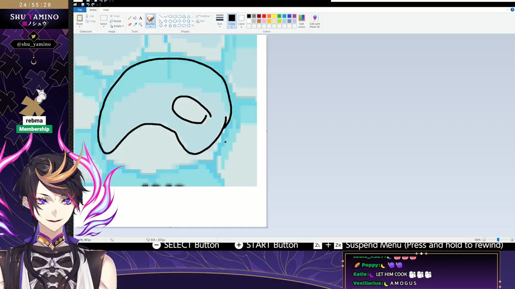Choose the Text tool
The image size is (515, 289).
click(x=141, y=18)
